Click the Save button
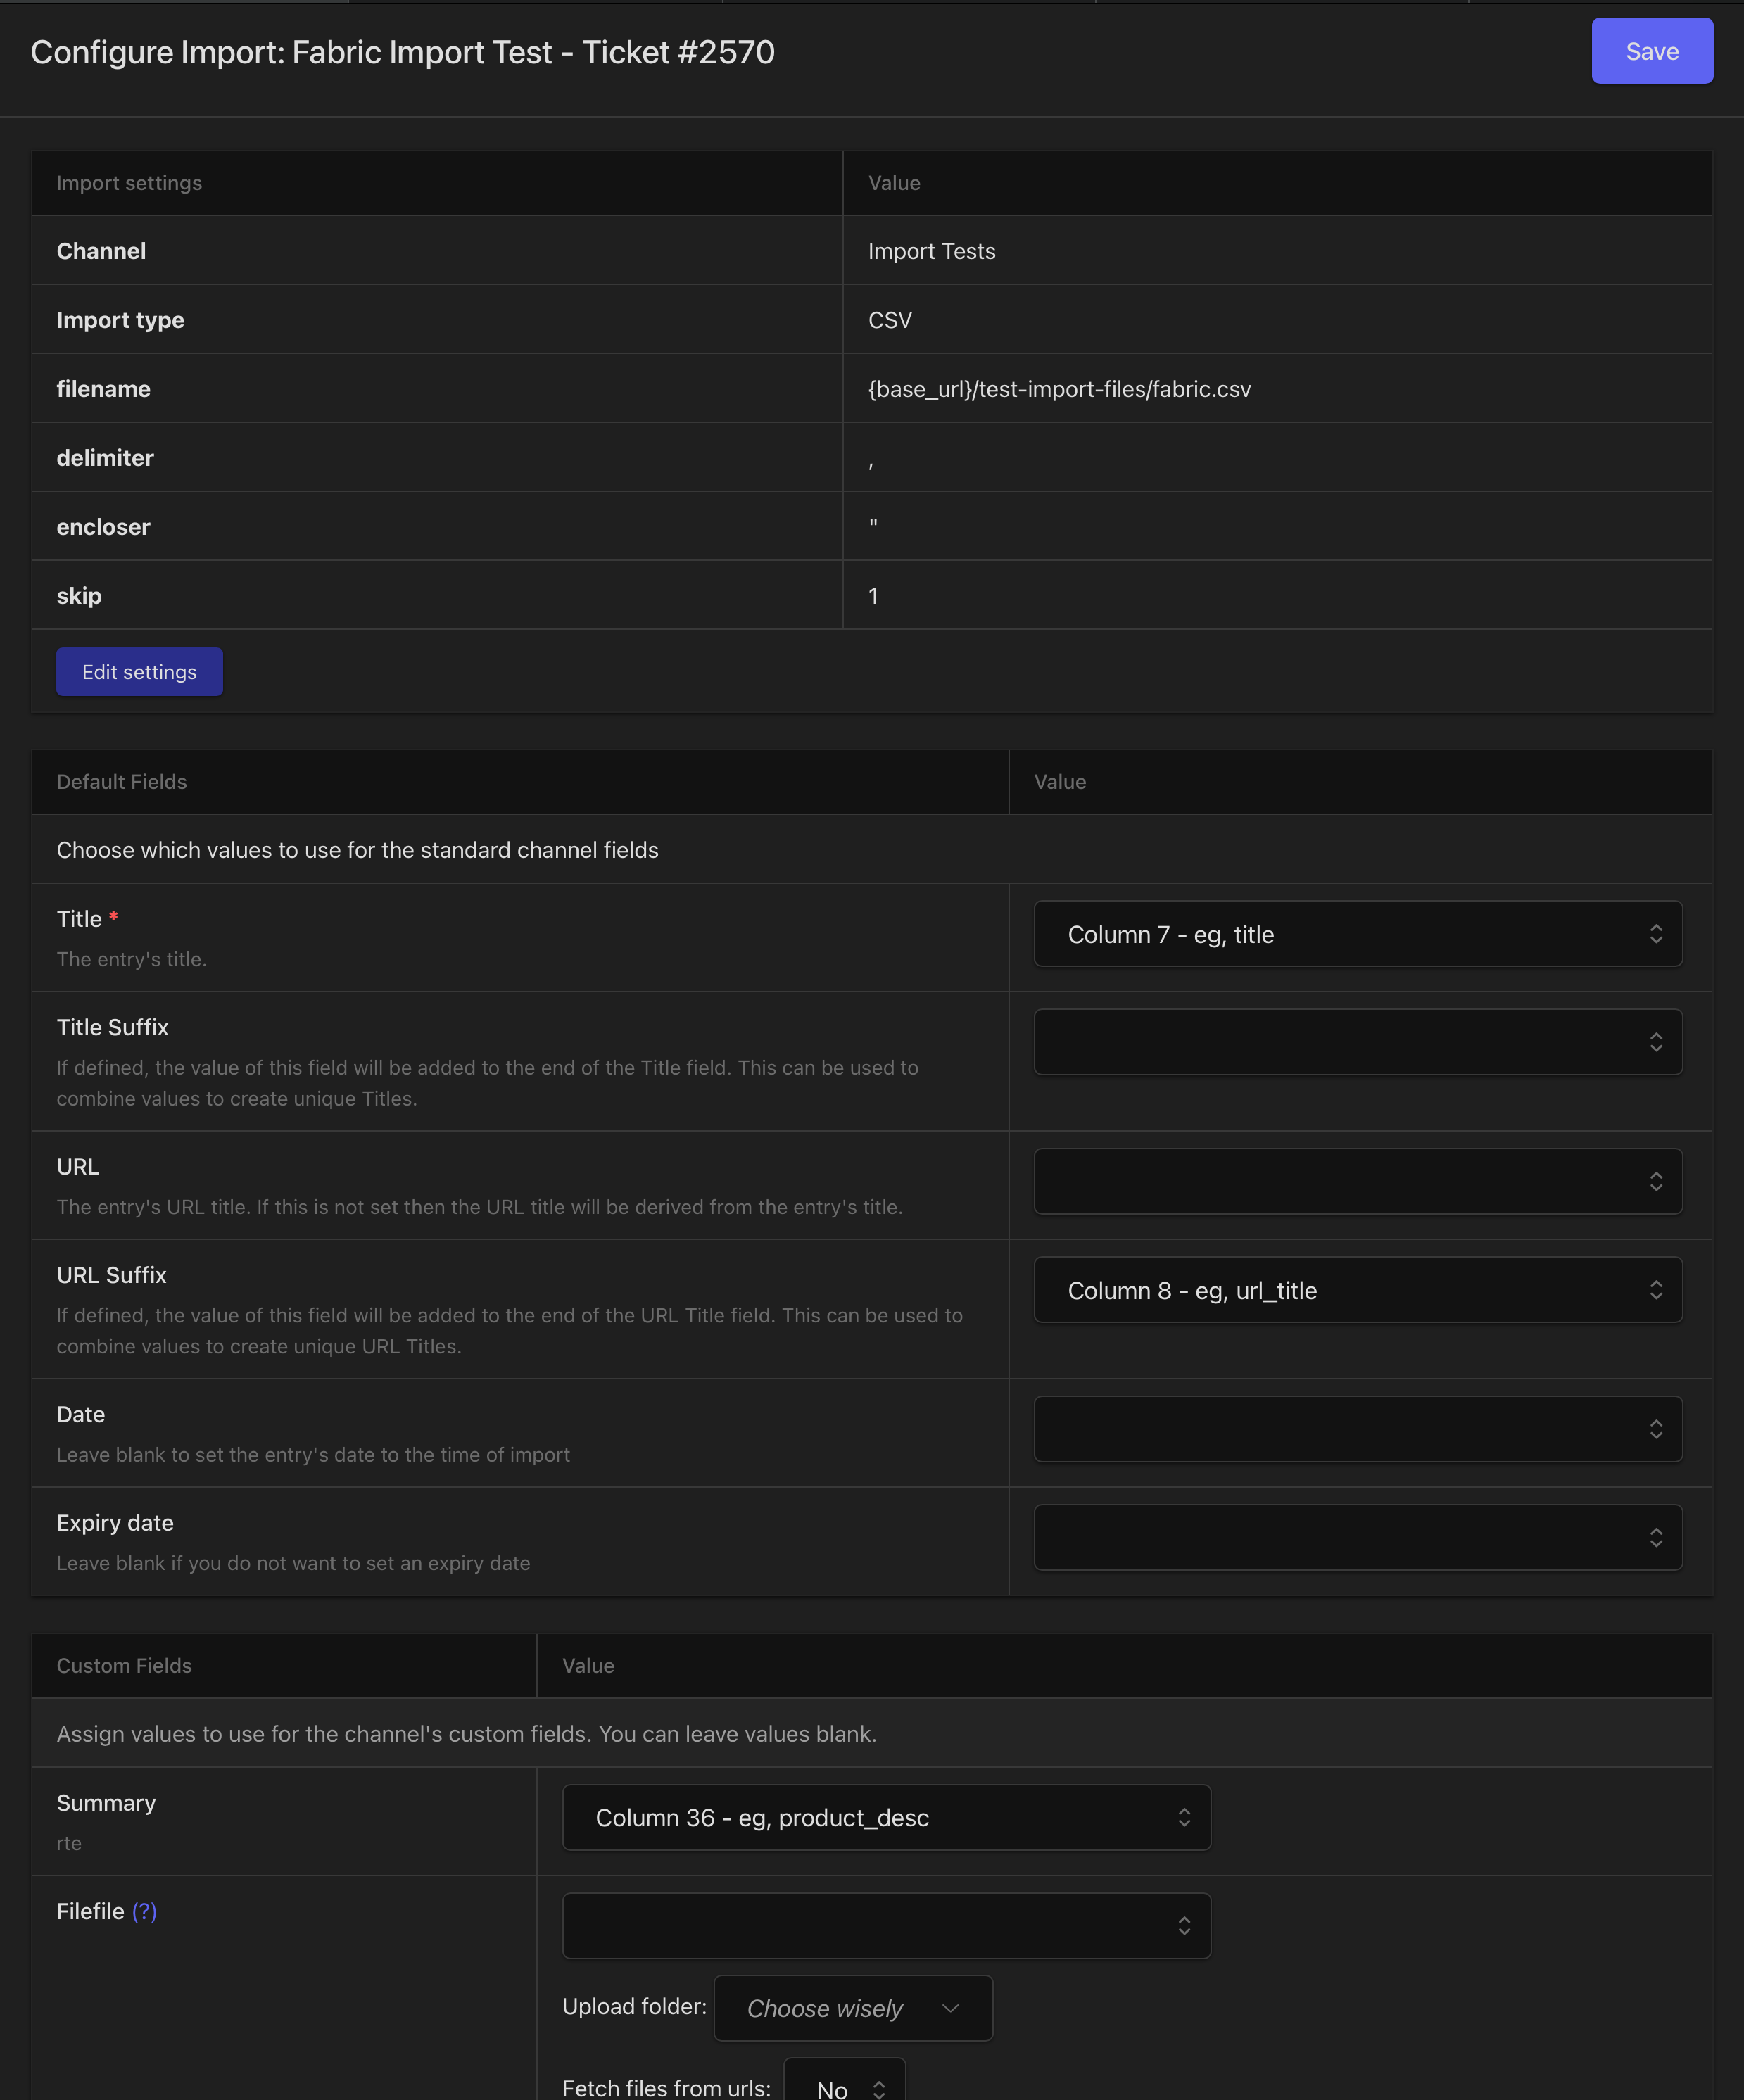Image resolution: width=1744 pixels, height=2100 pixels. [1652, 51]
